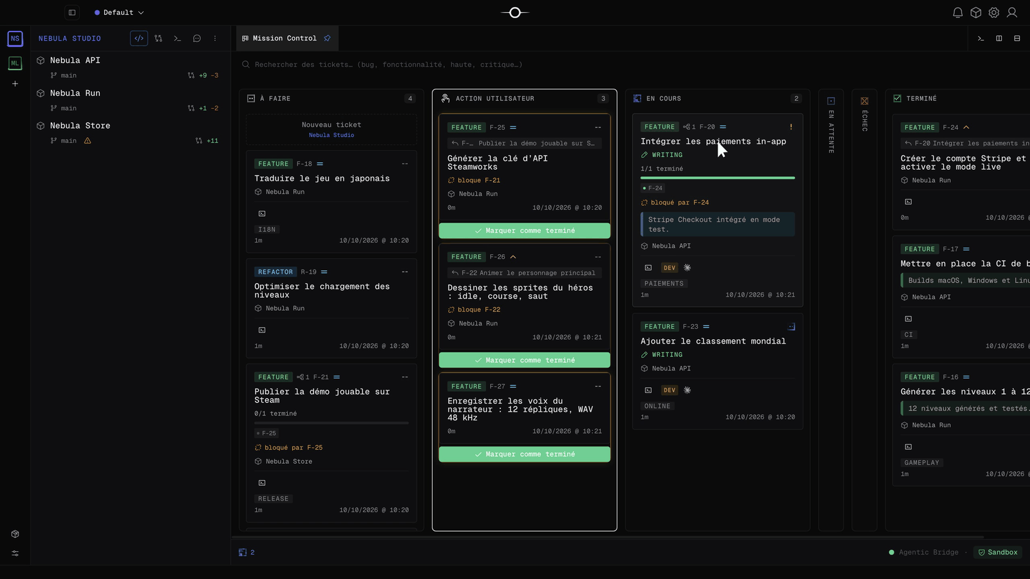Toggle the pin on Mission Control tab
This screenshot has width=1030, height=579.
(x=327, y=39)
